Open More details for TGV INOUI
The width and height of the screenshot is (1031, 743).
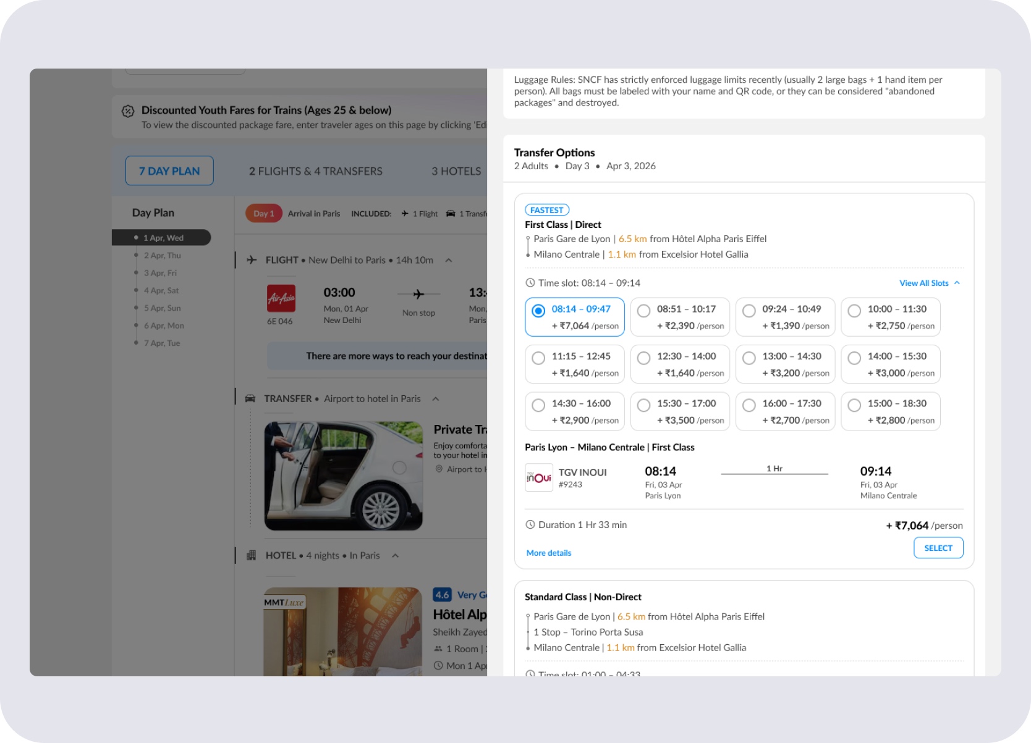549,553
